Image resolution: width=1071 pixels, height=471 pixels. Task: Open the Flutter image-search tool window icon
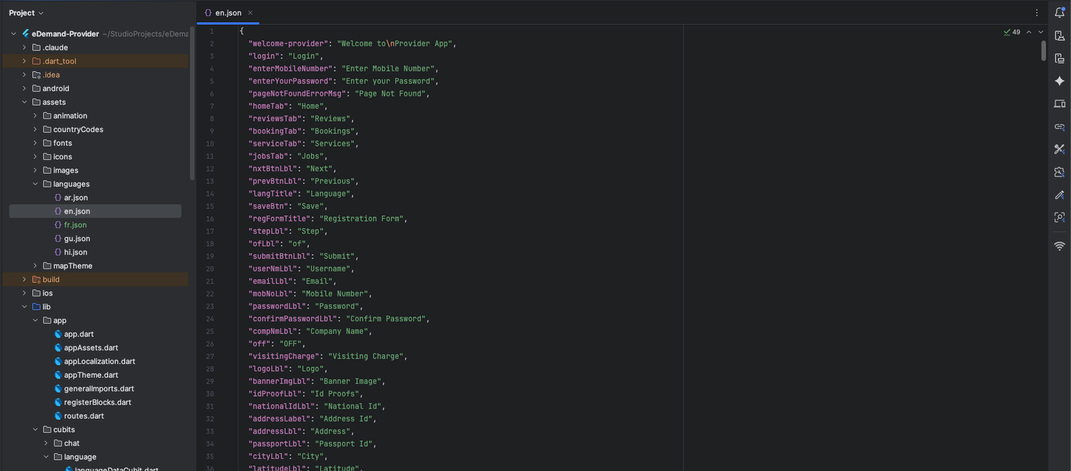[x=1060, y=172]
